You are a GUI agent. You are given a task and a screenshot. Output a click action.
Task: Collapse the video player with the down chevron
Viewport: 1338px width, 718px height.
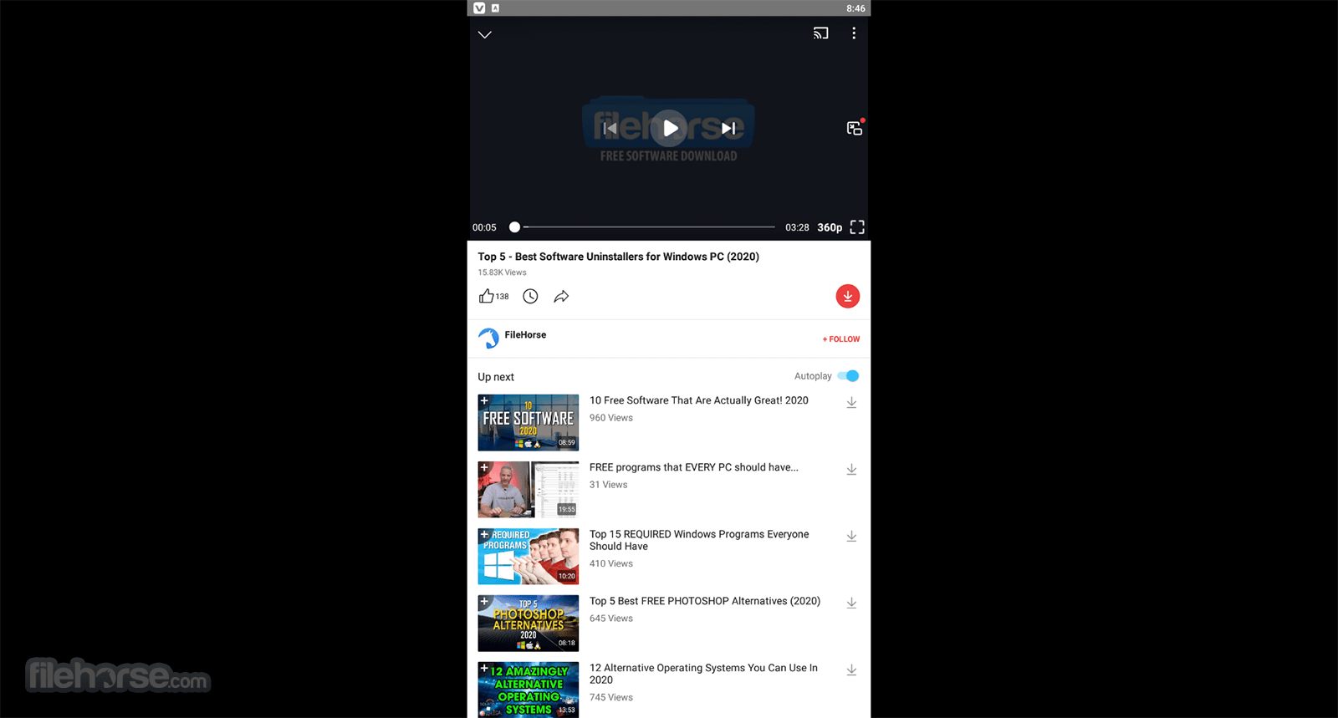(485, 34)
